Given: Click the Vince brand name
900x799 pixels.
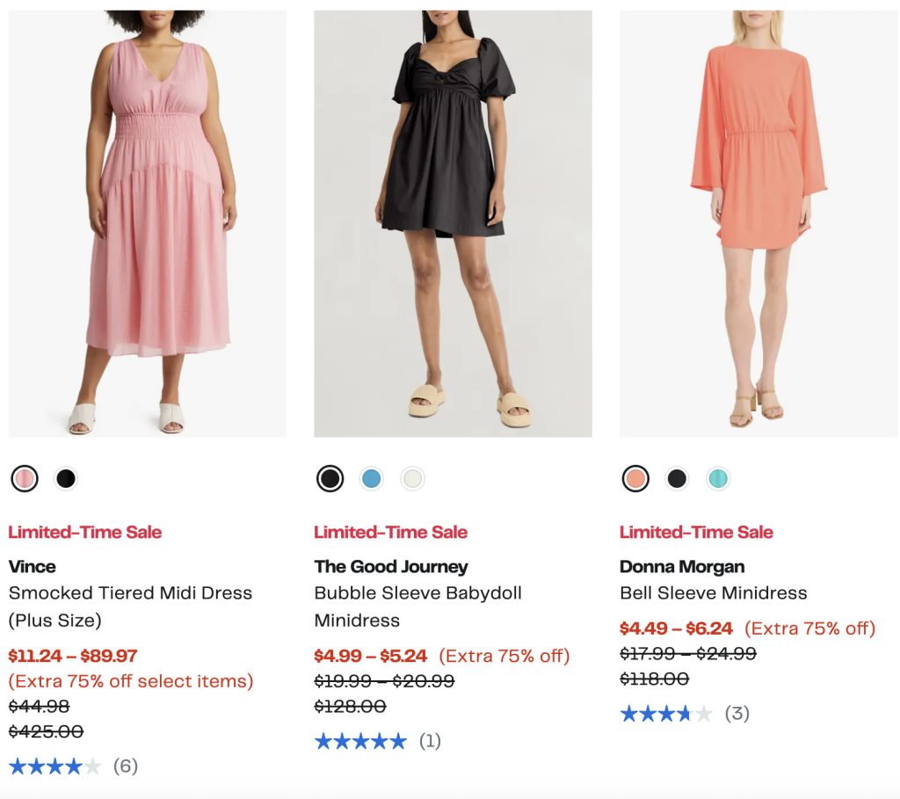Looking at the screenshot, I should click(x=33, y=567).
